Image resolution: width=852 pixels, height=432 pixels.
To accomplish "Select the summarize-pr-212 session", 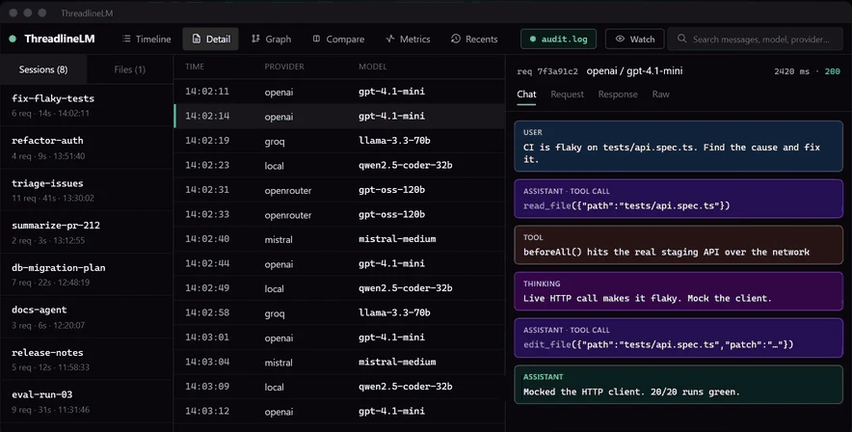I will [x=87, y=232].
